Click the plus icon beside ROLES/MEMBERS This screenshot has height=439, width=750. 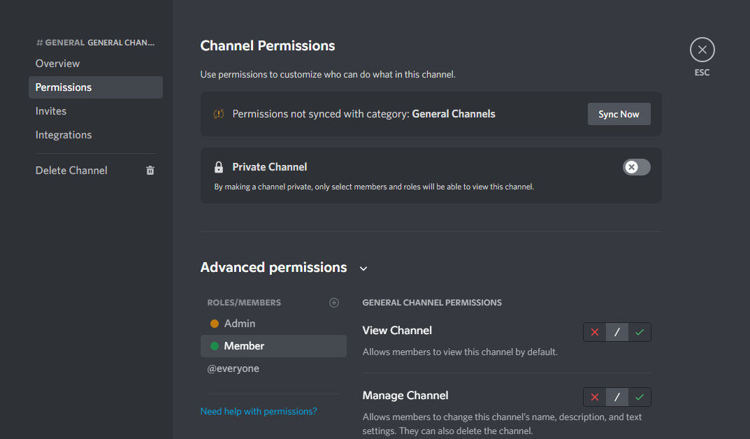click(334, 302)
